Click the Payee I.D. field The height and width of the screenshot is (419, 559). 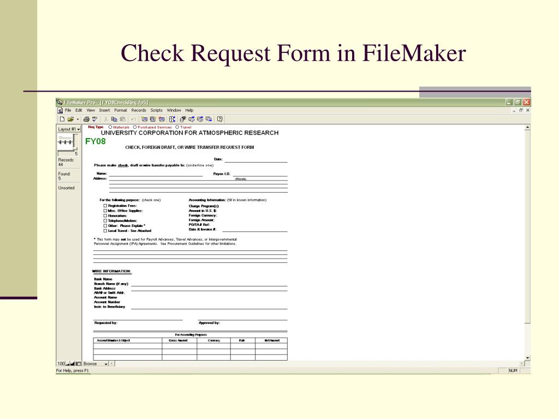(x=260, y=174)
